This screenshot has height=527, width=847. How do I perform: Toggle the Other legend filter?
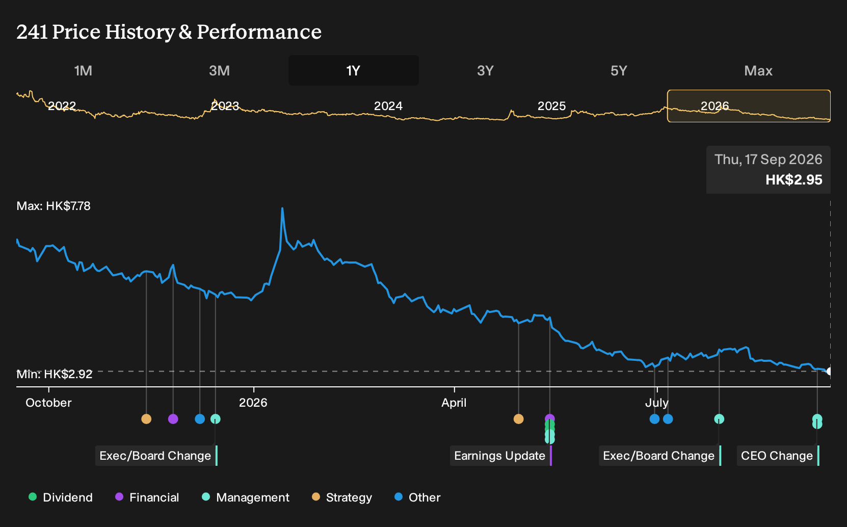tap(417, 497)
